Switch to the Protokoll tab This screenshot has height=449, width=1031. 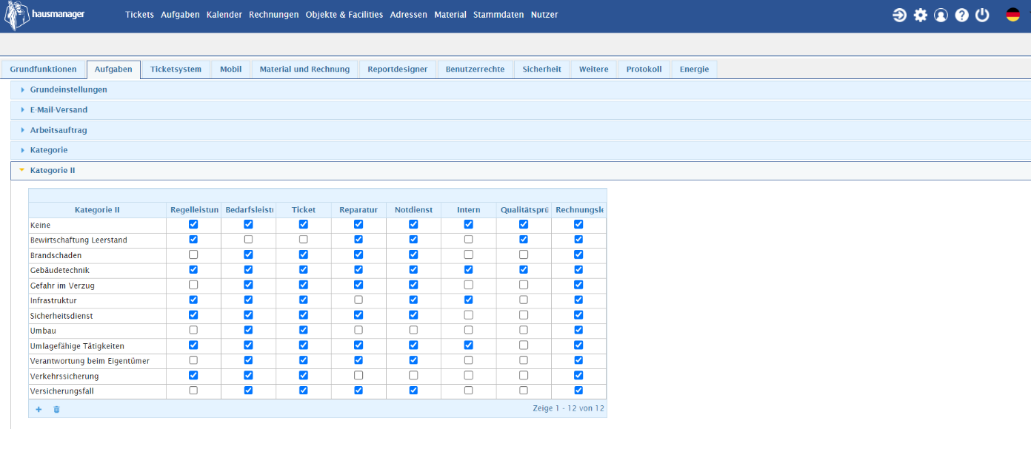tap(644, 70)
